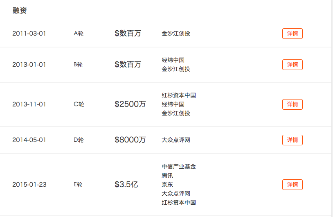The width and height of the screenshot is (333, 217).
Task: Open 经纬中国 investor in the B轮 row
Action: tap(173, 60)
